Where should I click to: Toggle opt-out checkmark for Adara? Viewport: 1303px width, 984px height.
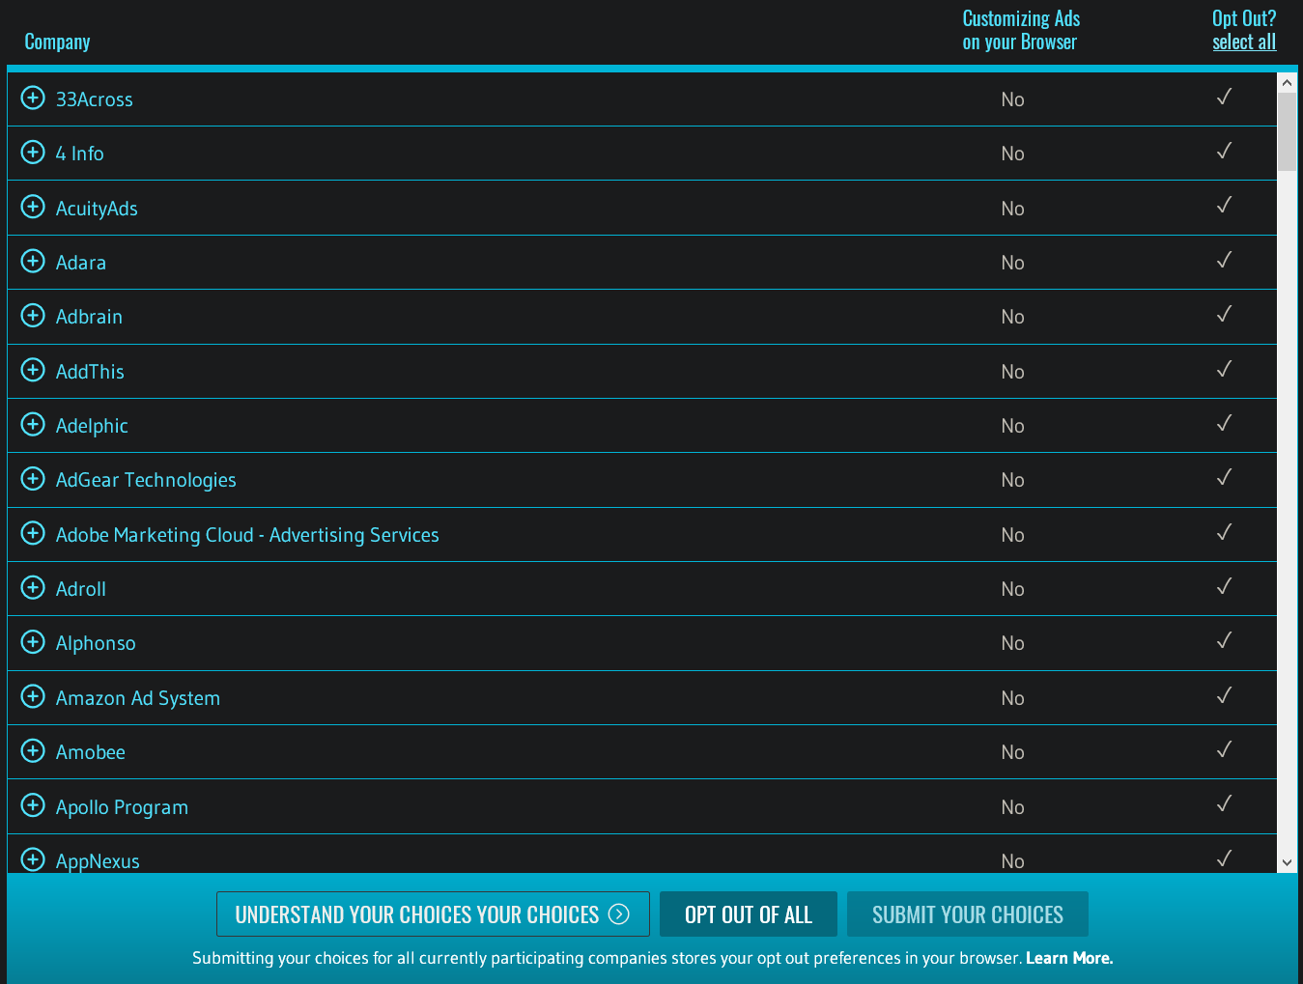[1224, 260]
